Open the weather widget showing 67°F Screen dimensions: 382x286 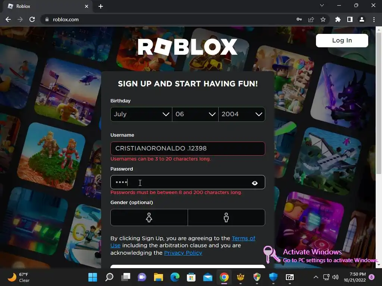pyautogui.click(x=19, y=277)
